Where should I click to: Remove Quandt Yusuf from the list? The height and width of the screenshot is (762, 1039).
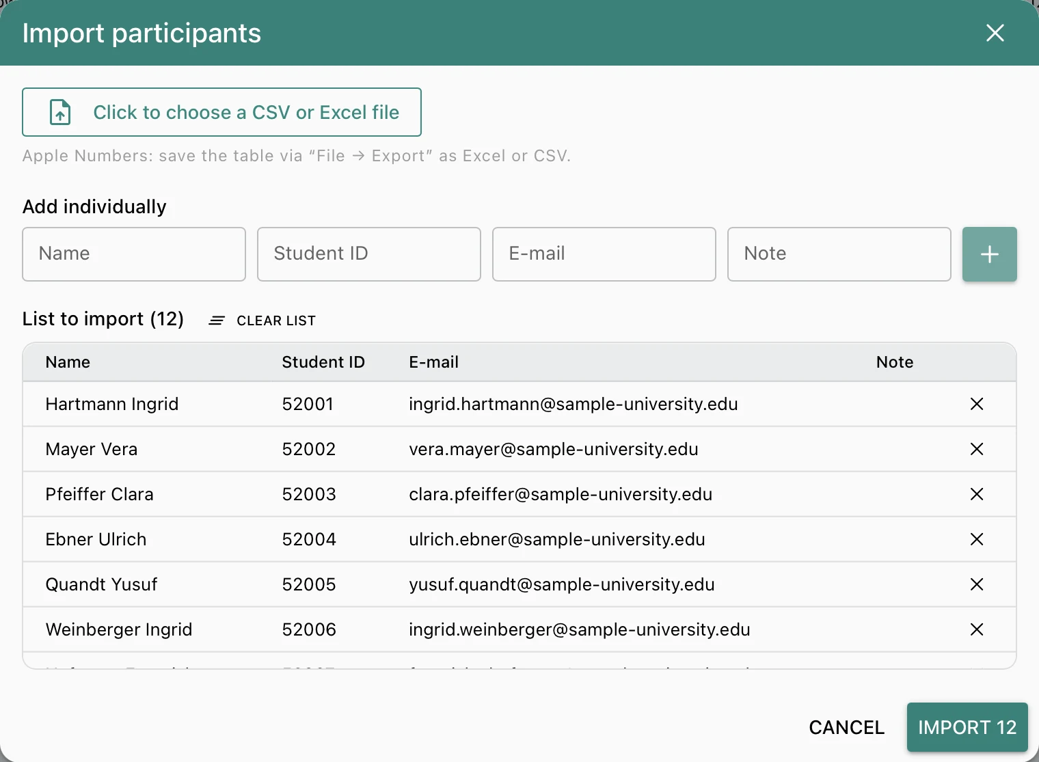pyautogui.click(x=977, y=584)
